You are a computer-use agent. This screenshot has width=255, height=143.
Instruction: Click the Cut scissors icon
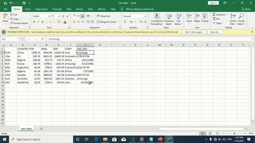point(12,15)
